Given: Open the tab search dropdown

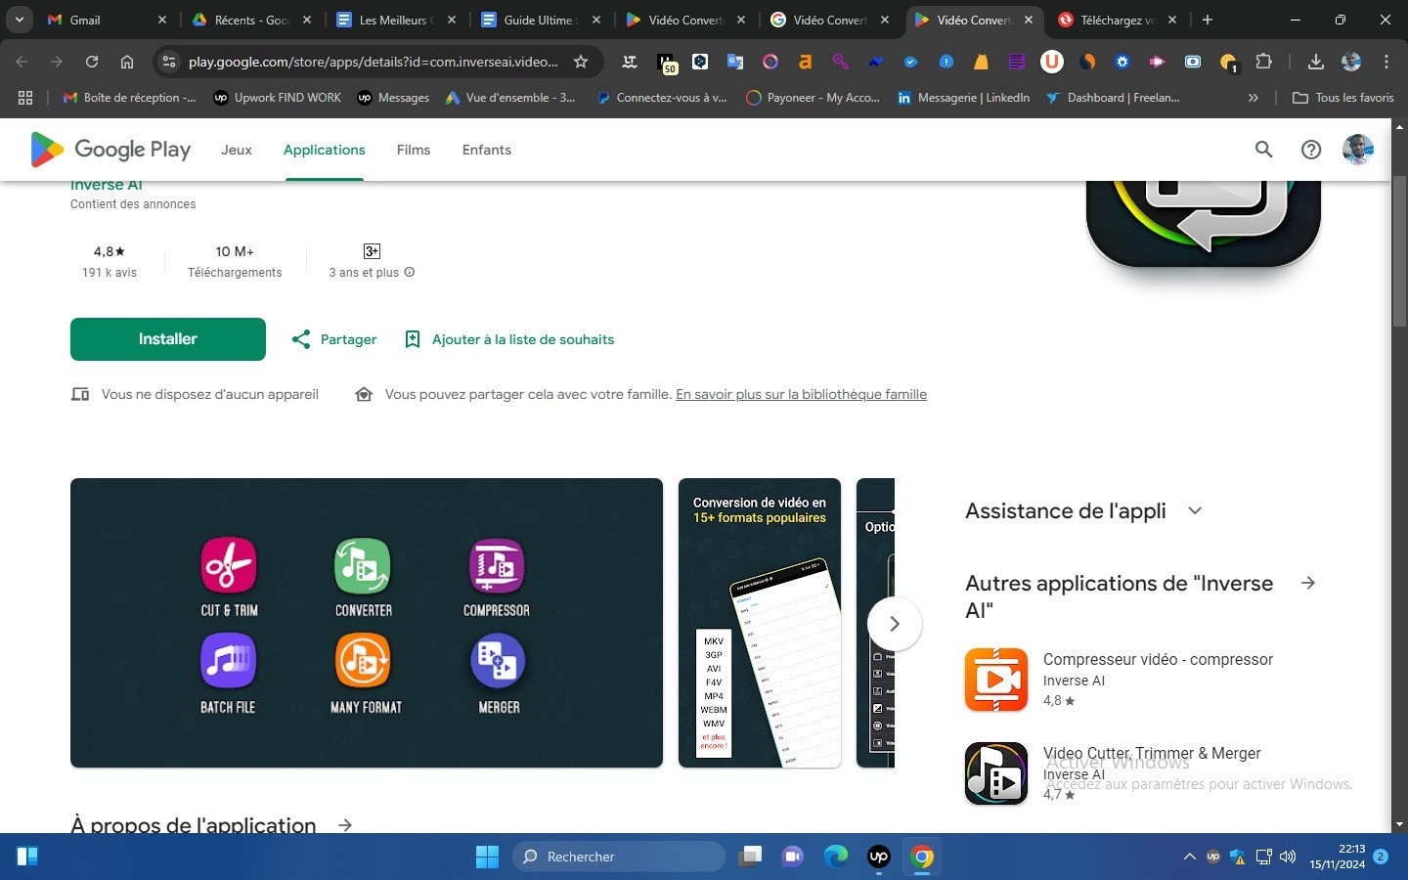Looking at the screenshot, I should [x=20, y=20].
